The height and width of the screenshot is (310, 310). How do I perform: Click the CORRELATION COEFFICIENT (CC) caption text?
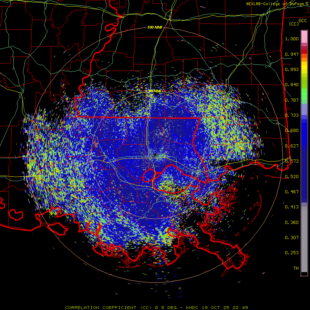point(108,308)
